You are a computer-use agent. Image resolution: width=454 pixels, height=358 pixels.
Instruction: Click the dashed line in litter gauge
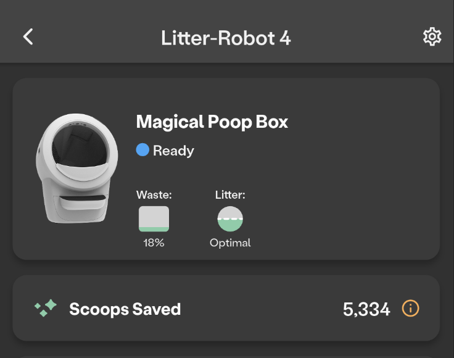(x=230, y=219)
